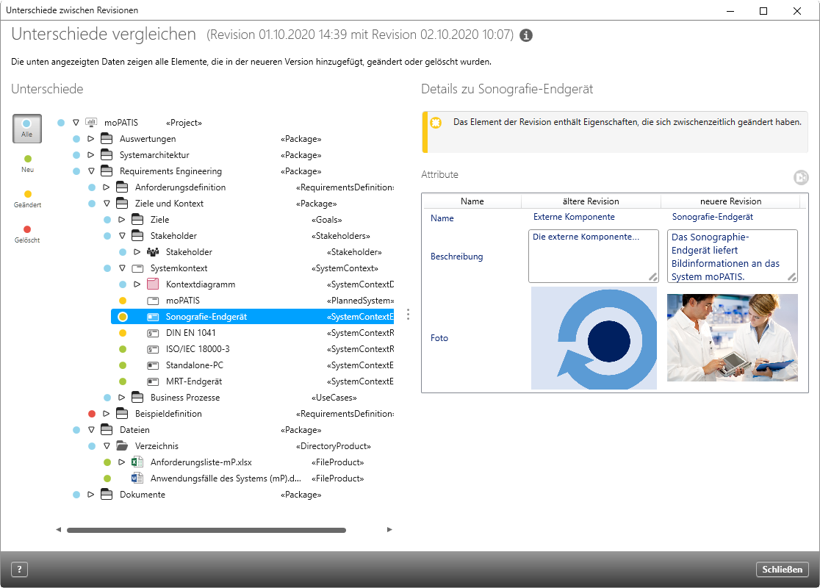Click the moPATIS project icon at root
This screenshot has width=820, height=588.
[92, 123]
